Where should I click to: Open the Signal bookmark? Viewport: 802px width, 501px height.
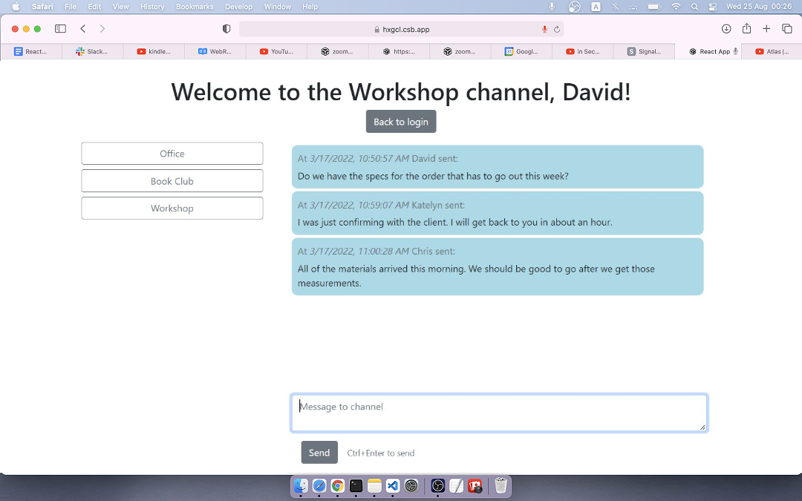[x=644, y=51]
